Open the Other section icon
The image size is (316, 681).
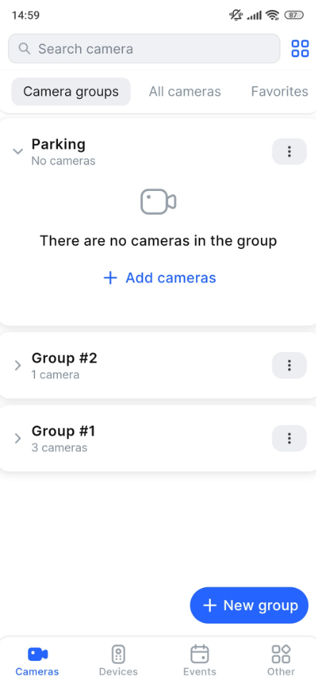[x=281, y=654]
